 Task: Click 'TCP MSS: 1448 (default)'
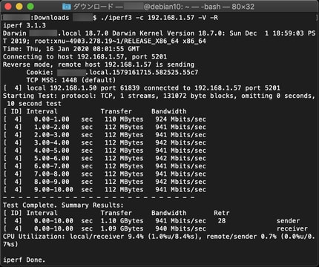(x=71, y=80)
